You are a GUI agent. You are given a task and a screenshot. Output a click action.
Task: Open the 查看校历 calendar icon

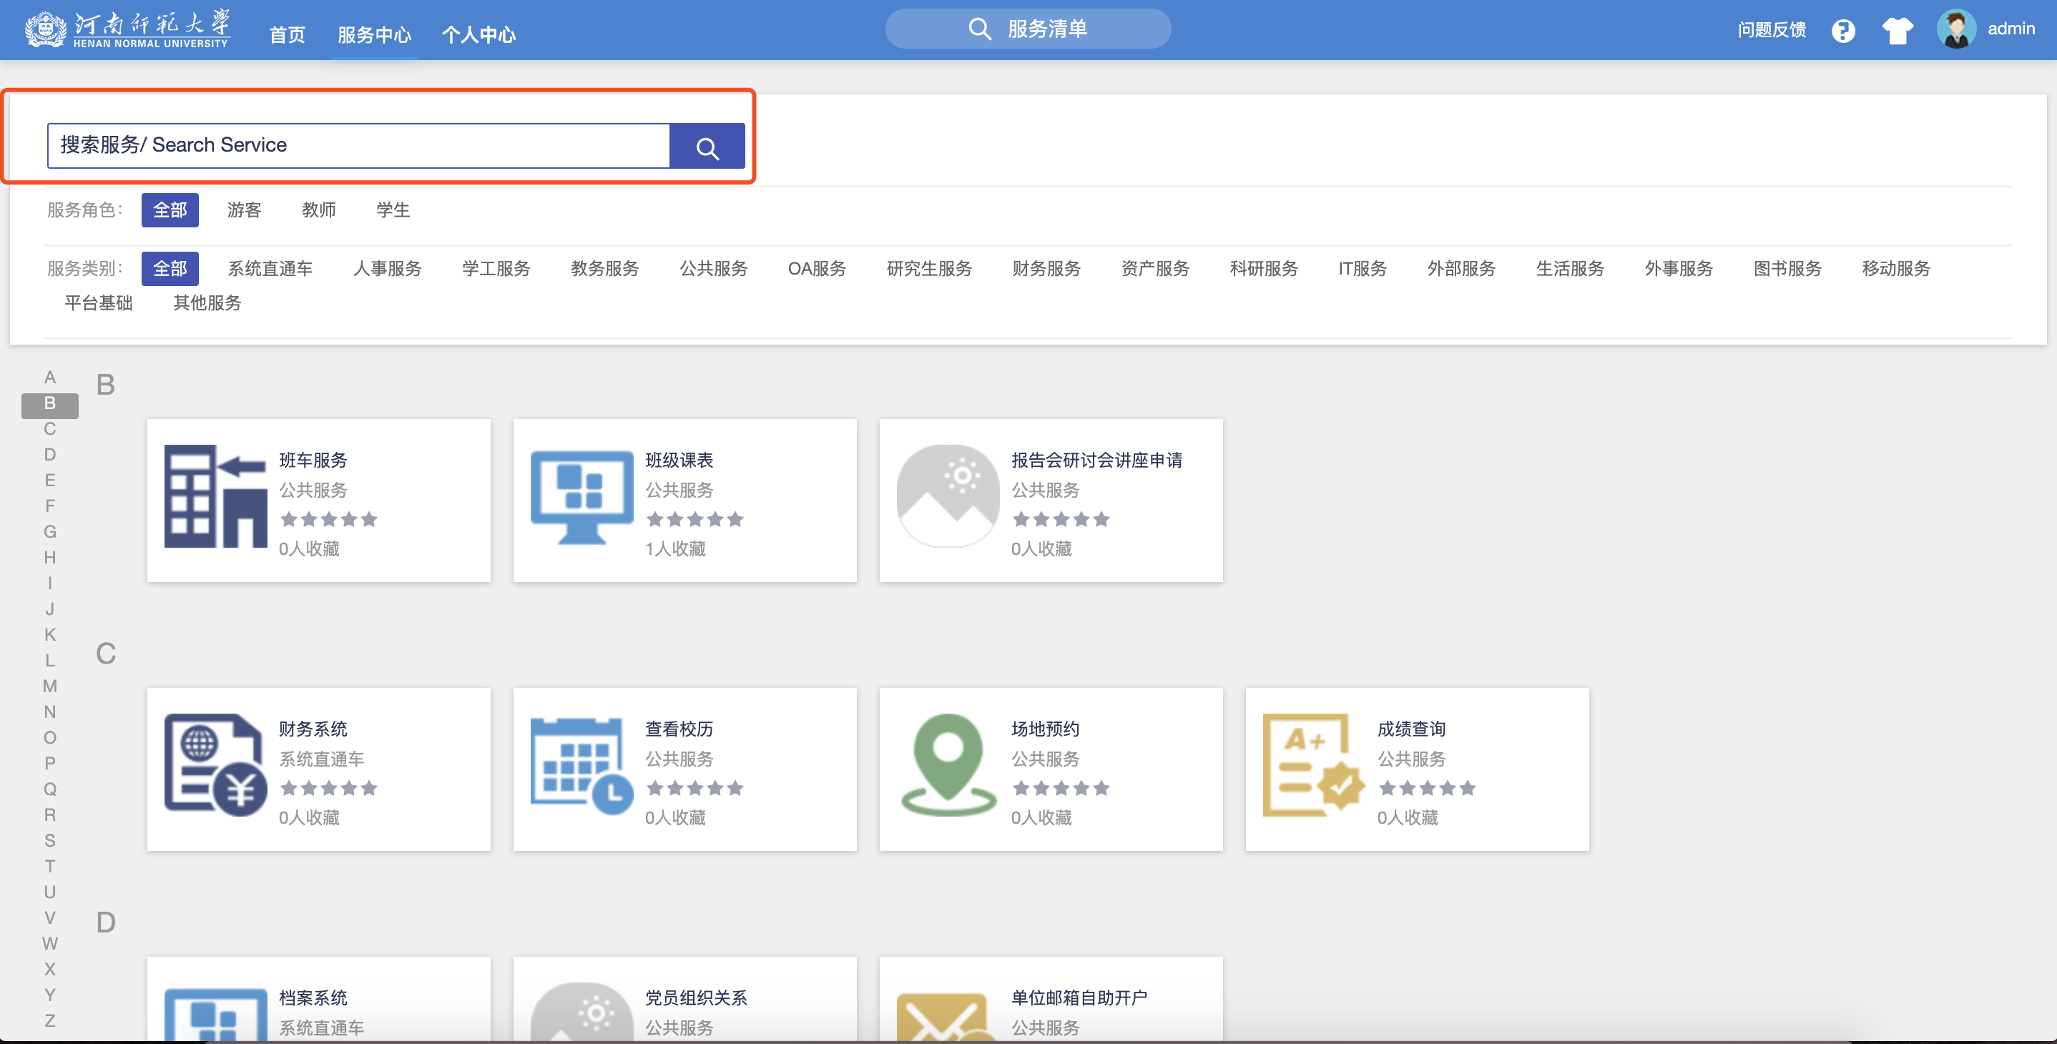(x=581, y=764)
